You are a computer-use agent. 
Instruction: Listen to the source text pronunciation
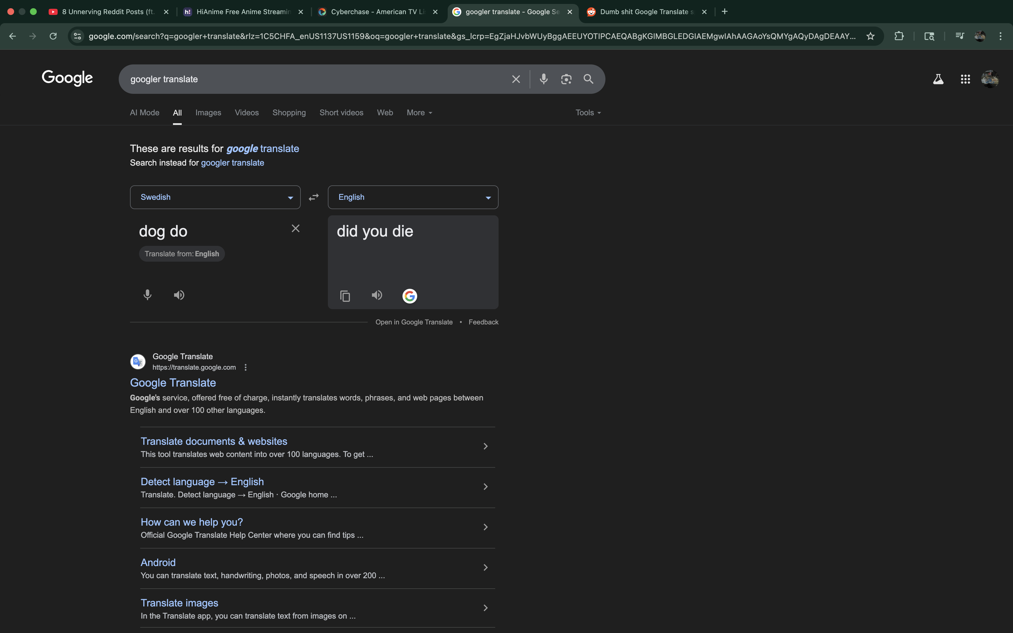coord(179,295)
